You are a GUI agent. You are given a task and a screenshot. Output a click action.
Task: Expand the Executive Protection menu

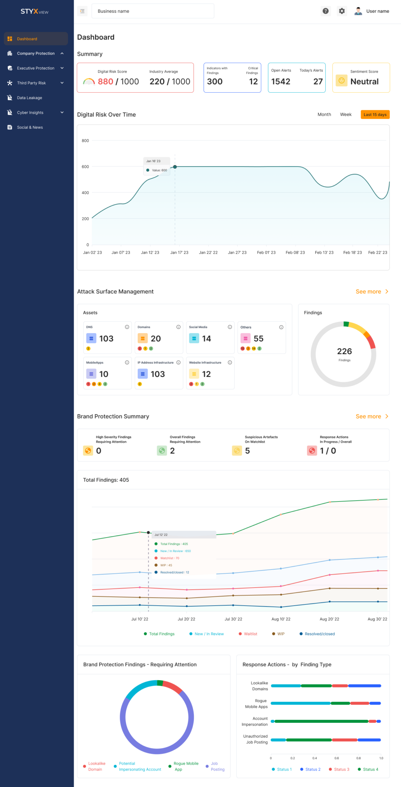62,68
